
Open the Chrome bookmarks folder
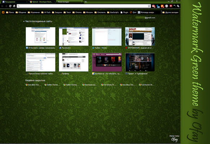(x=77, y=13)
